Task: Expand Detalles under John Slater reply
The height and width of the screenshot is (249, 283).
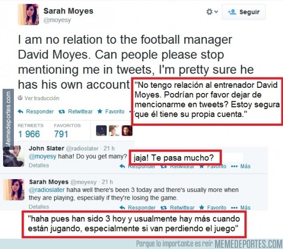Action: pos(39,165)
